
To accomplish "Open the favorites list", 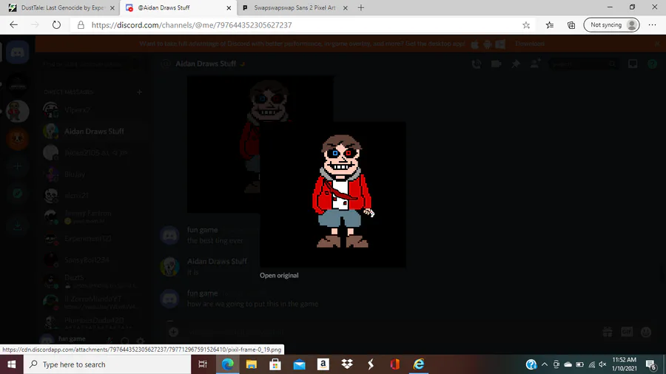I will (550, 25).
